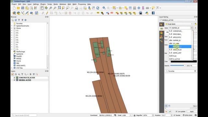Open the Single labels mode dropdown

coord(179,24)
